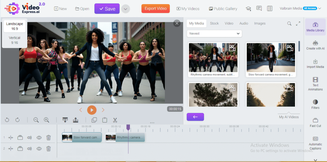Click the purple Save button

[x=107, y=9]
